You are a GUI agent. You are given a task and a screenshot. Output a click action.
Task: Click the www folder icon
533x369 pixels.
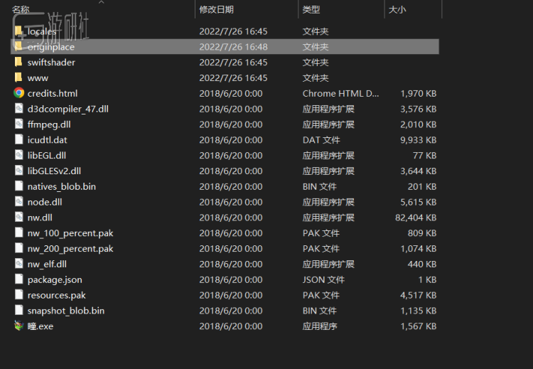[18, 78]
